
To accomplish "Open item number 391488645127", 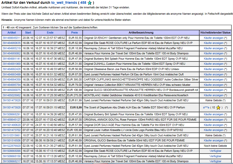I will coord(12,120).
